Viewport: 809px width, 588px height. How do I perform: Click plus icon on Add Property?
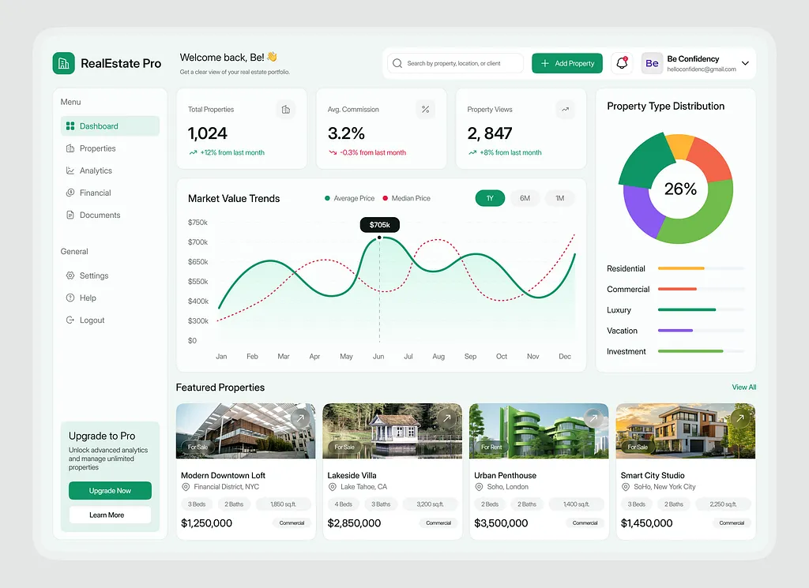(545, 63)
